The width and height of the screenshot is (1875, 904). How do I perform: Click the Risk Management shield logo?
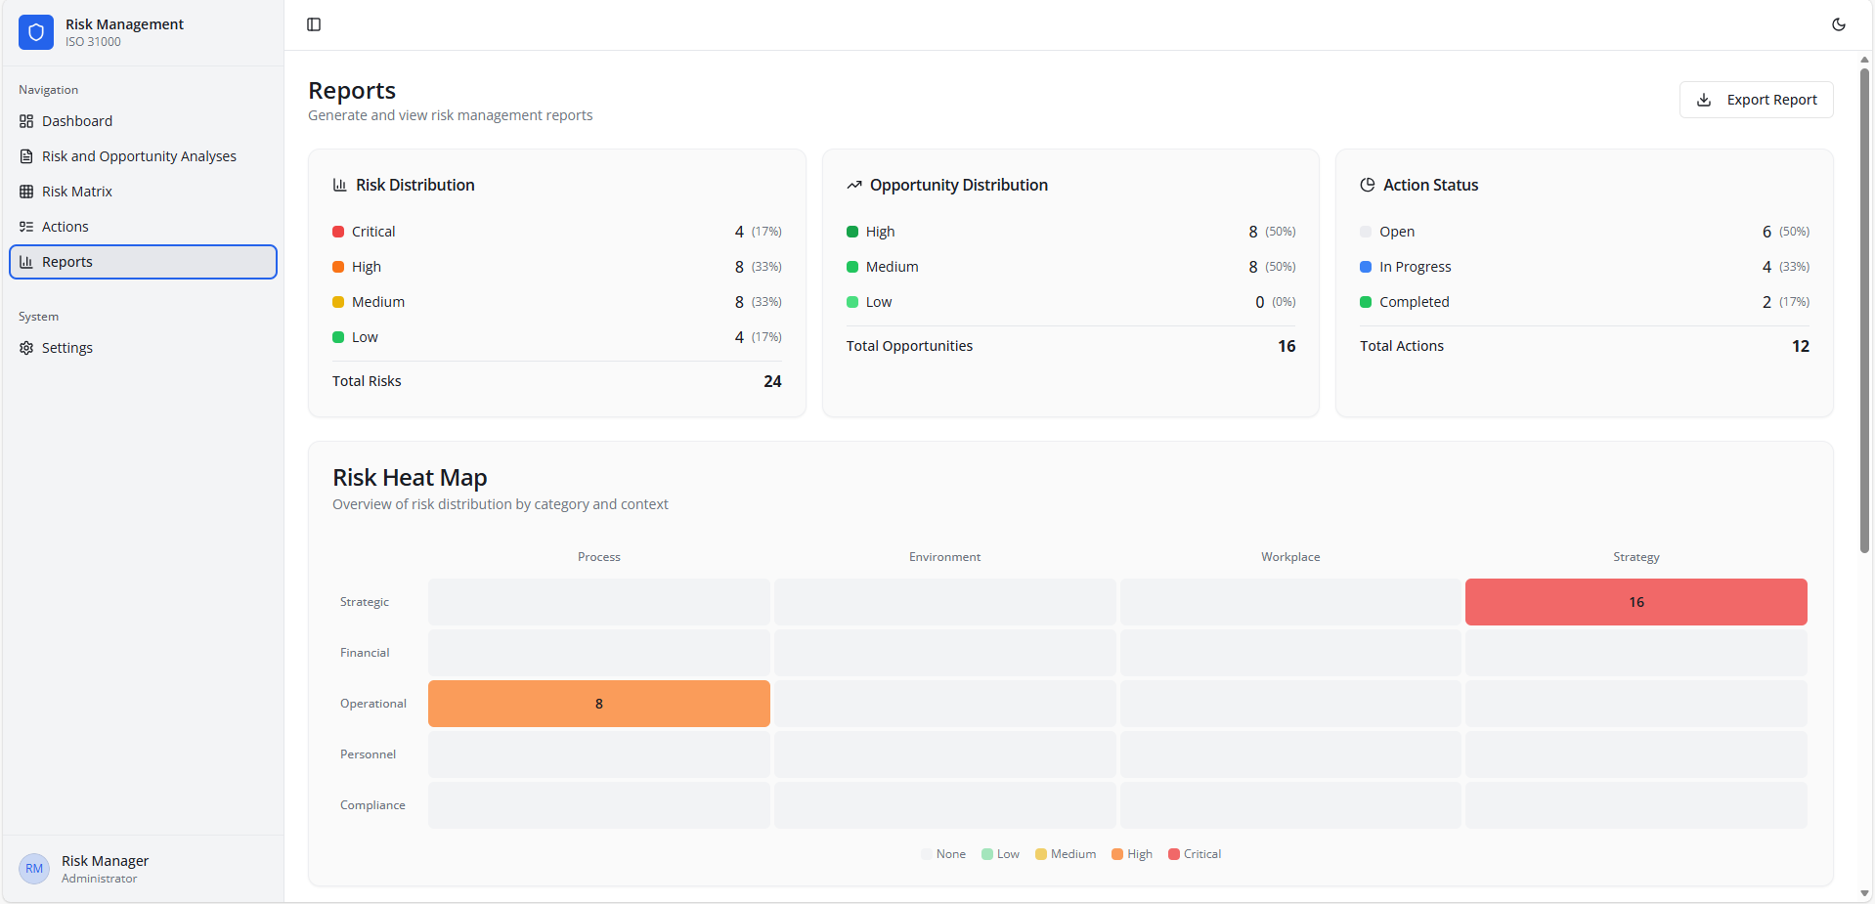coord(35,32)
